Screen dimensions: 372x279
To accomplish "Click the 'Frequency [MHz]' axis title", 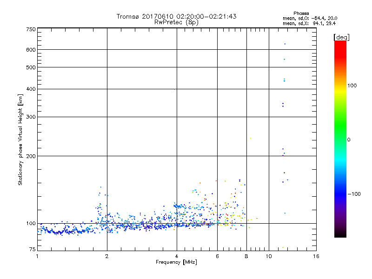I will 176,262.
